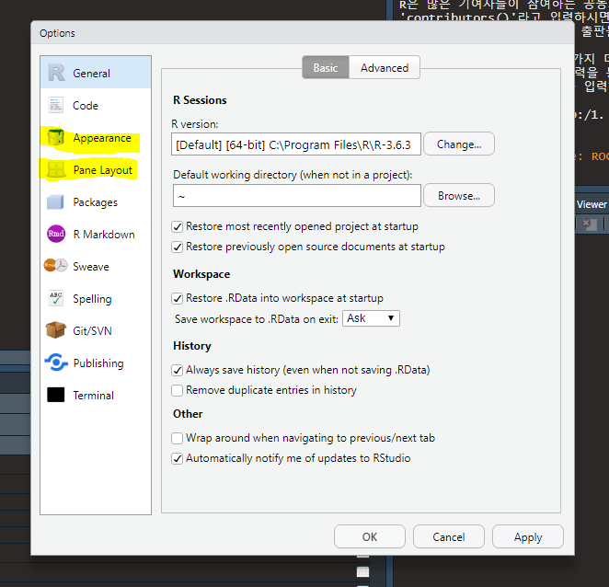Viewport: 609px width, 587px height.
Task: Open the Terminal black square icon
Action: pyautogui.click(x=56, y=395)
